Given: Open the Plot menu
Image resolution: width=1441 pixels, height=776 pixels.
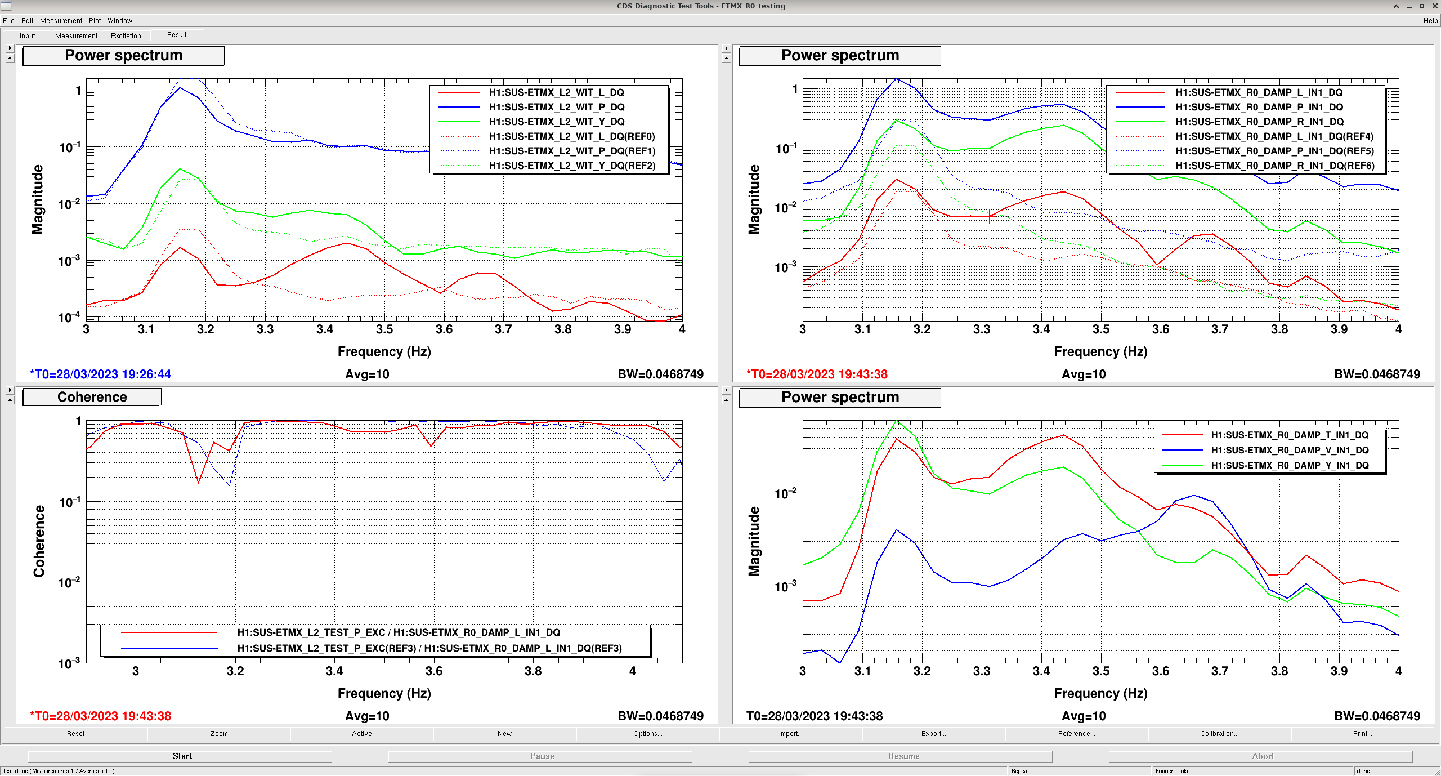Looking at the screenshot, I should [x=95, y=21].
